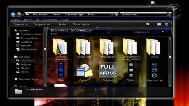Select Bibliotecas in the navigation pane
The width and height of the screenshot is (189, 106).
22,57
